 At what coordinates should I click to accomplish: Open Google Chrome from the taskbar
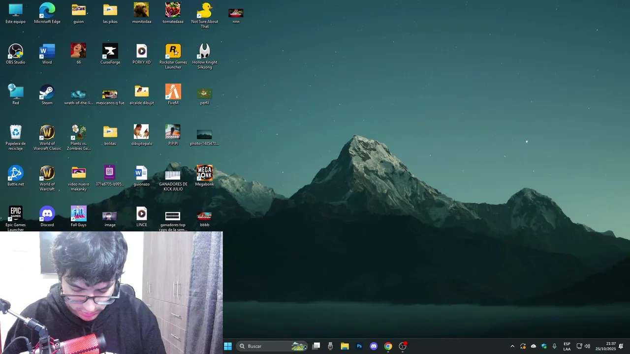(x=388, y=346)
